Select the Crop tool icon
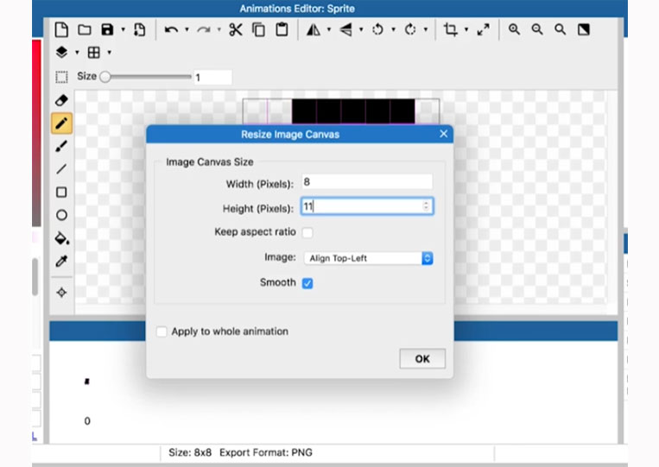Screen dimensions: 659x467 451,30
